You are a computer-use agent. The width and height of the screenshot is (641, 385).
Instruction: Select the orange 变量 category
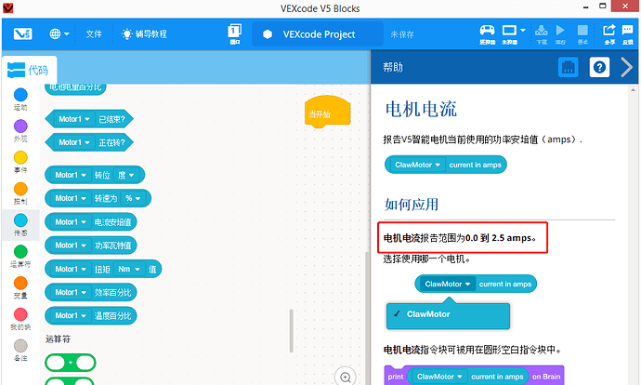pos(20,287)
